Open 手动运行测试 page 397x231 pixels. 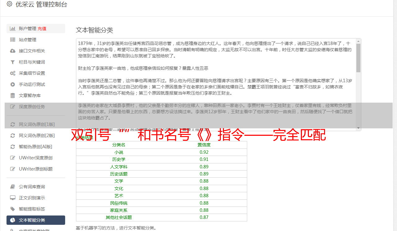pyautogui.click(x=36, y=84)
